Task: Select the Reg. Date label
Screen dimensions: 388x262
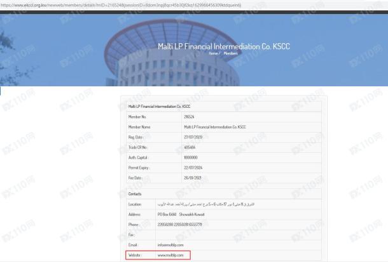Action: coord(135,137)
